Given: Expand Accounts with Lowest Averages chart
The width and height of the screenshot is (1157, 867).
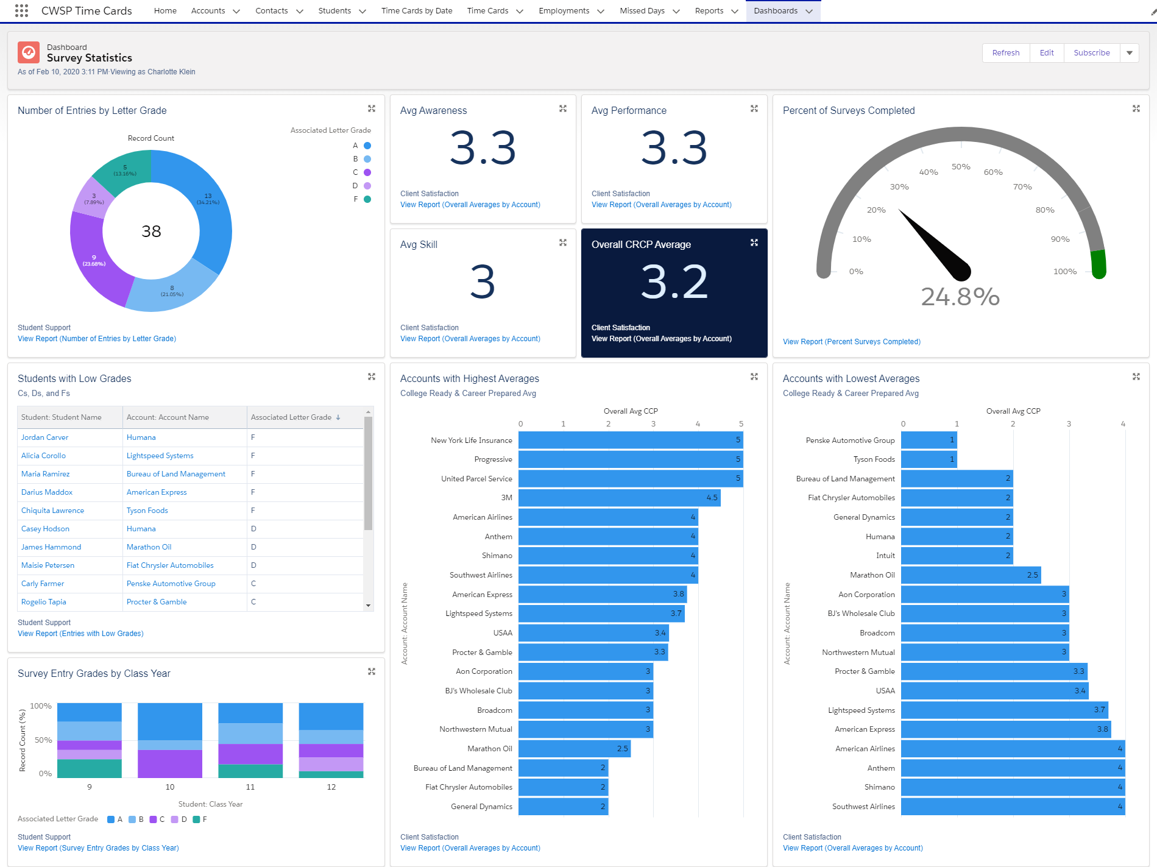Looking at the screenshot, I should (1136, 377).
